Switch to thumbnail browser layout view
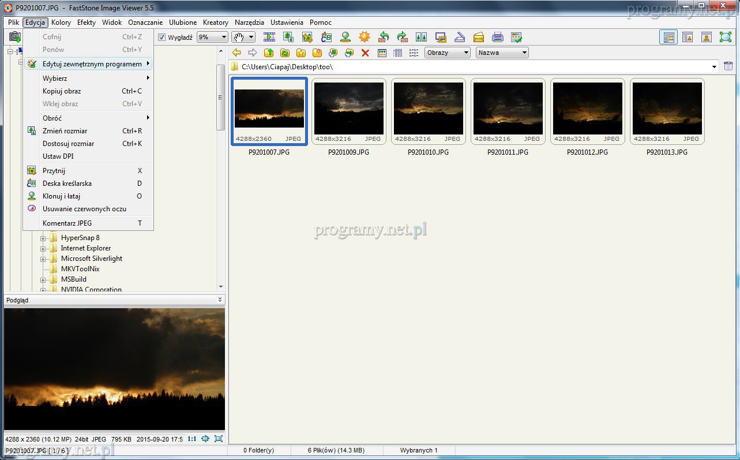Screen dimensions: 740x460 pyautogui.click(x=669, y=38)
